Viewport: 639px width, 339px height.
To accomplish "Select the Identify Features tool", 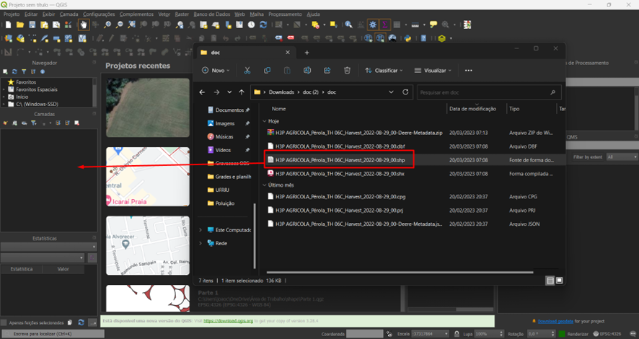I will (348, 25).
